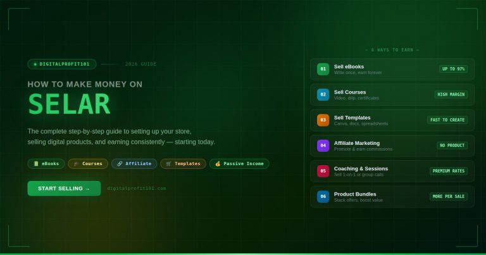The height and width of the screenshot is (255, 486).
Task: Click the book icon in eBooks pill
Action: point(36,164)
